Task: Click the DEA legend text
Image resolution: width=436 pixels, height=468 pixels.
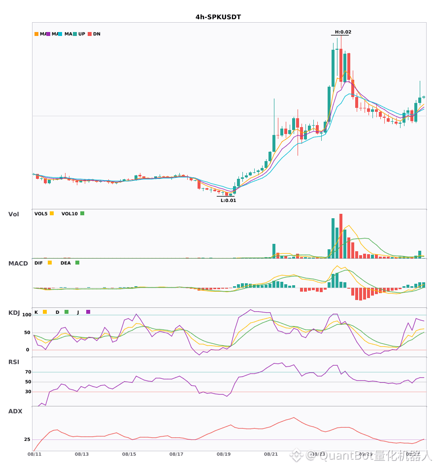Action: click(x=66, y=263)
